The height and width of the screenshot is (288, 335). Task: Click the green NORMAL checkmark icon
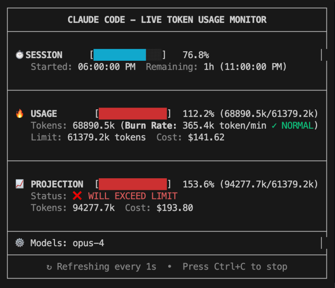pyautogui.click(x=274, y=126)
